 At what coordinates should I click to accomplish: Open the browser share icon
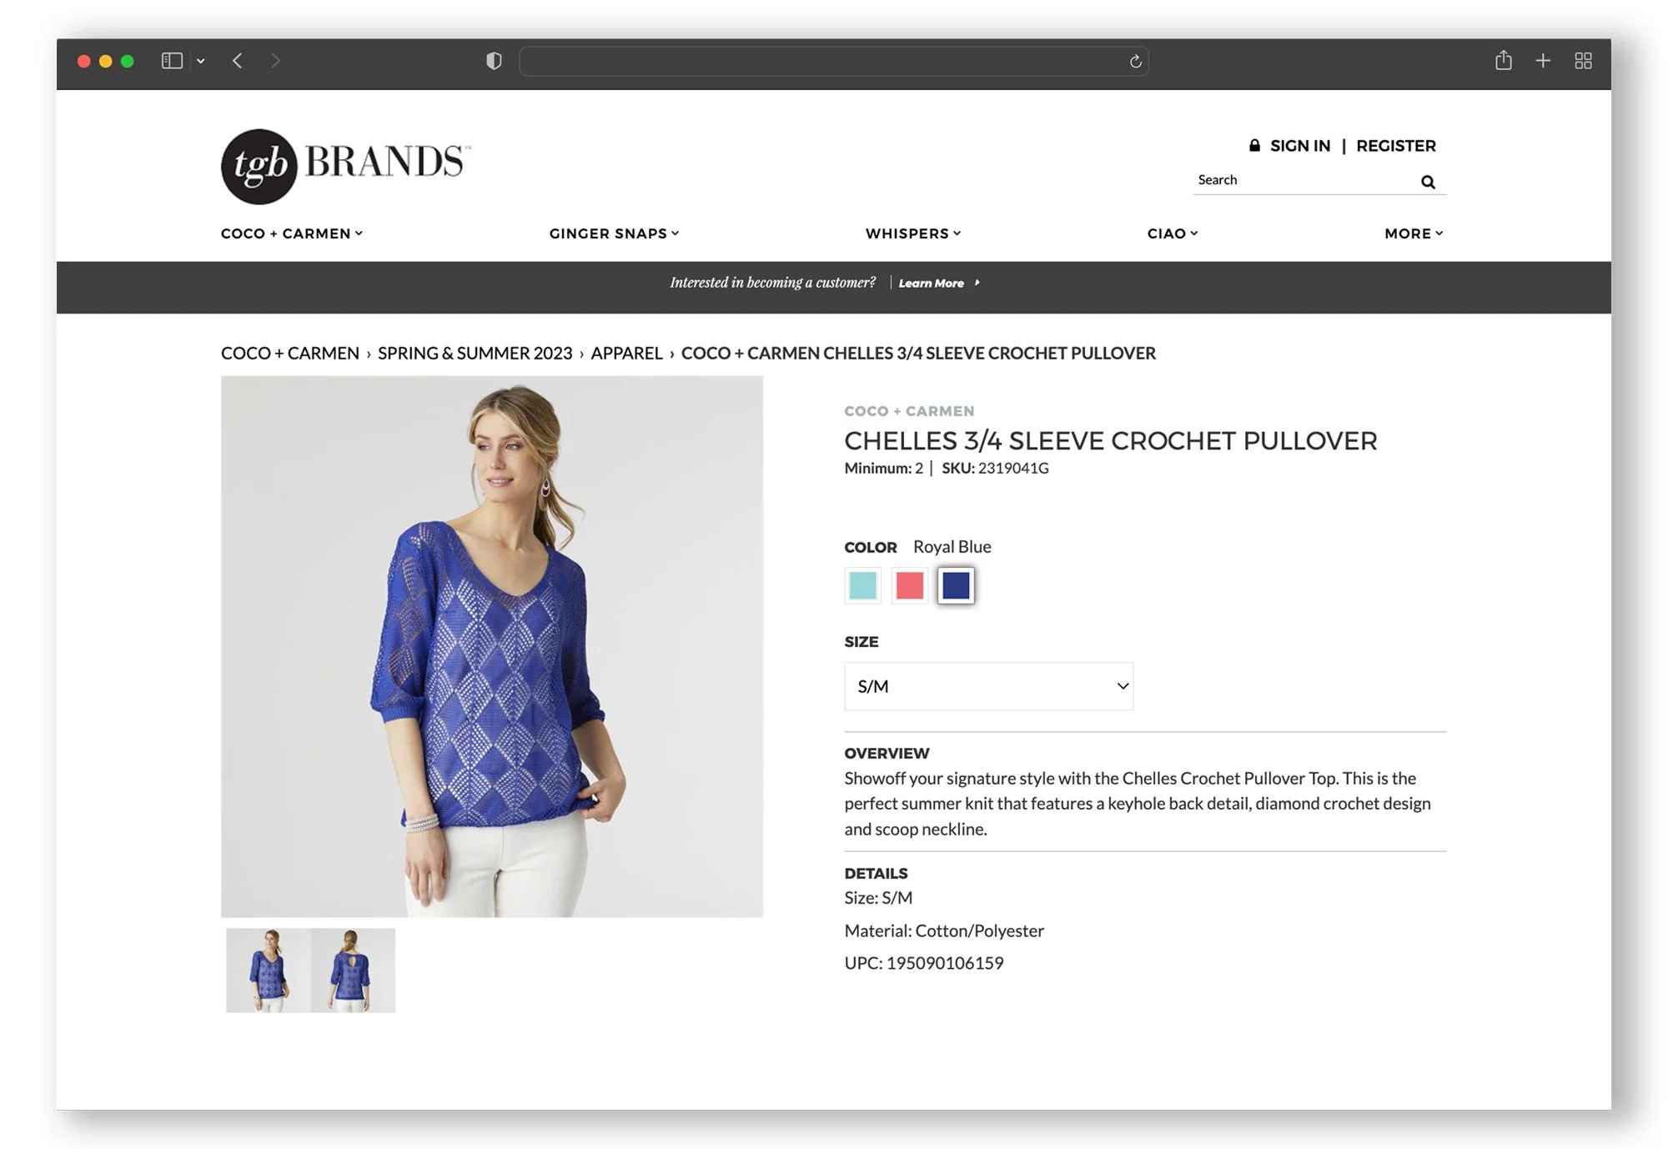pos(1503,60)
